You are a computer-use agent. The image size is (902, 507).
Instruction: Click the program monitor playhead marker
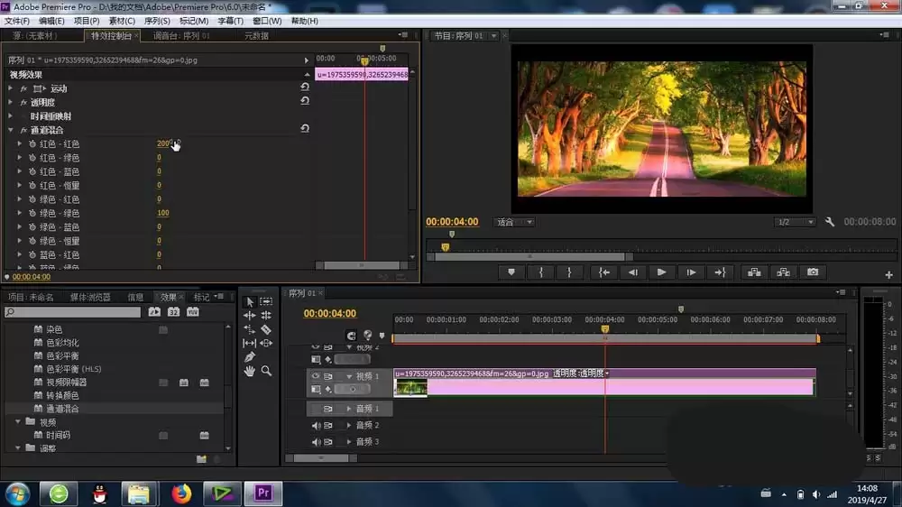(x=446, y=247)
